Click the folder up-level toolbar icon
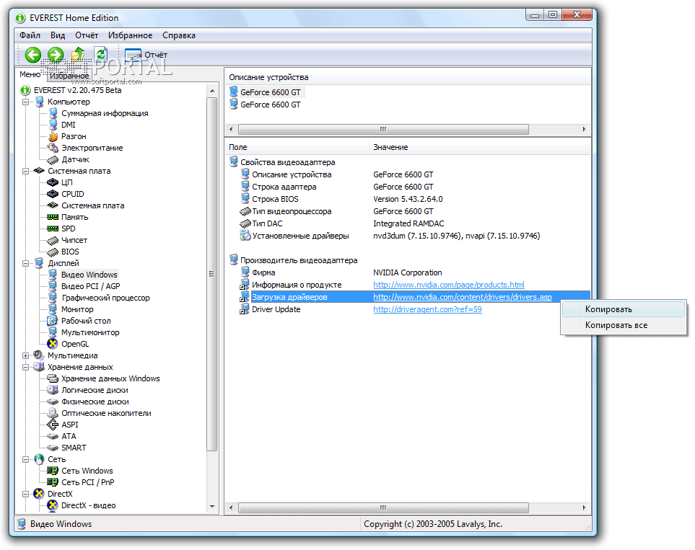Screen dimensions: 695x550 [79, 55]
